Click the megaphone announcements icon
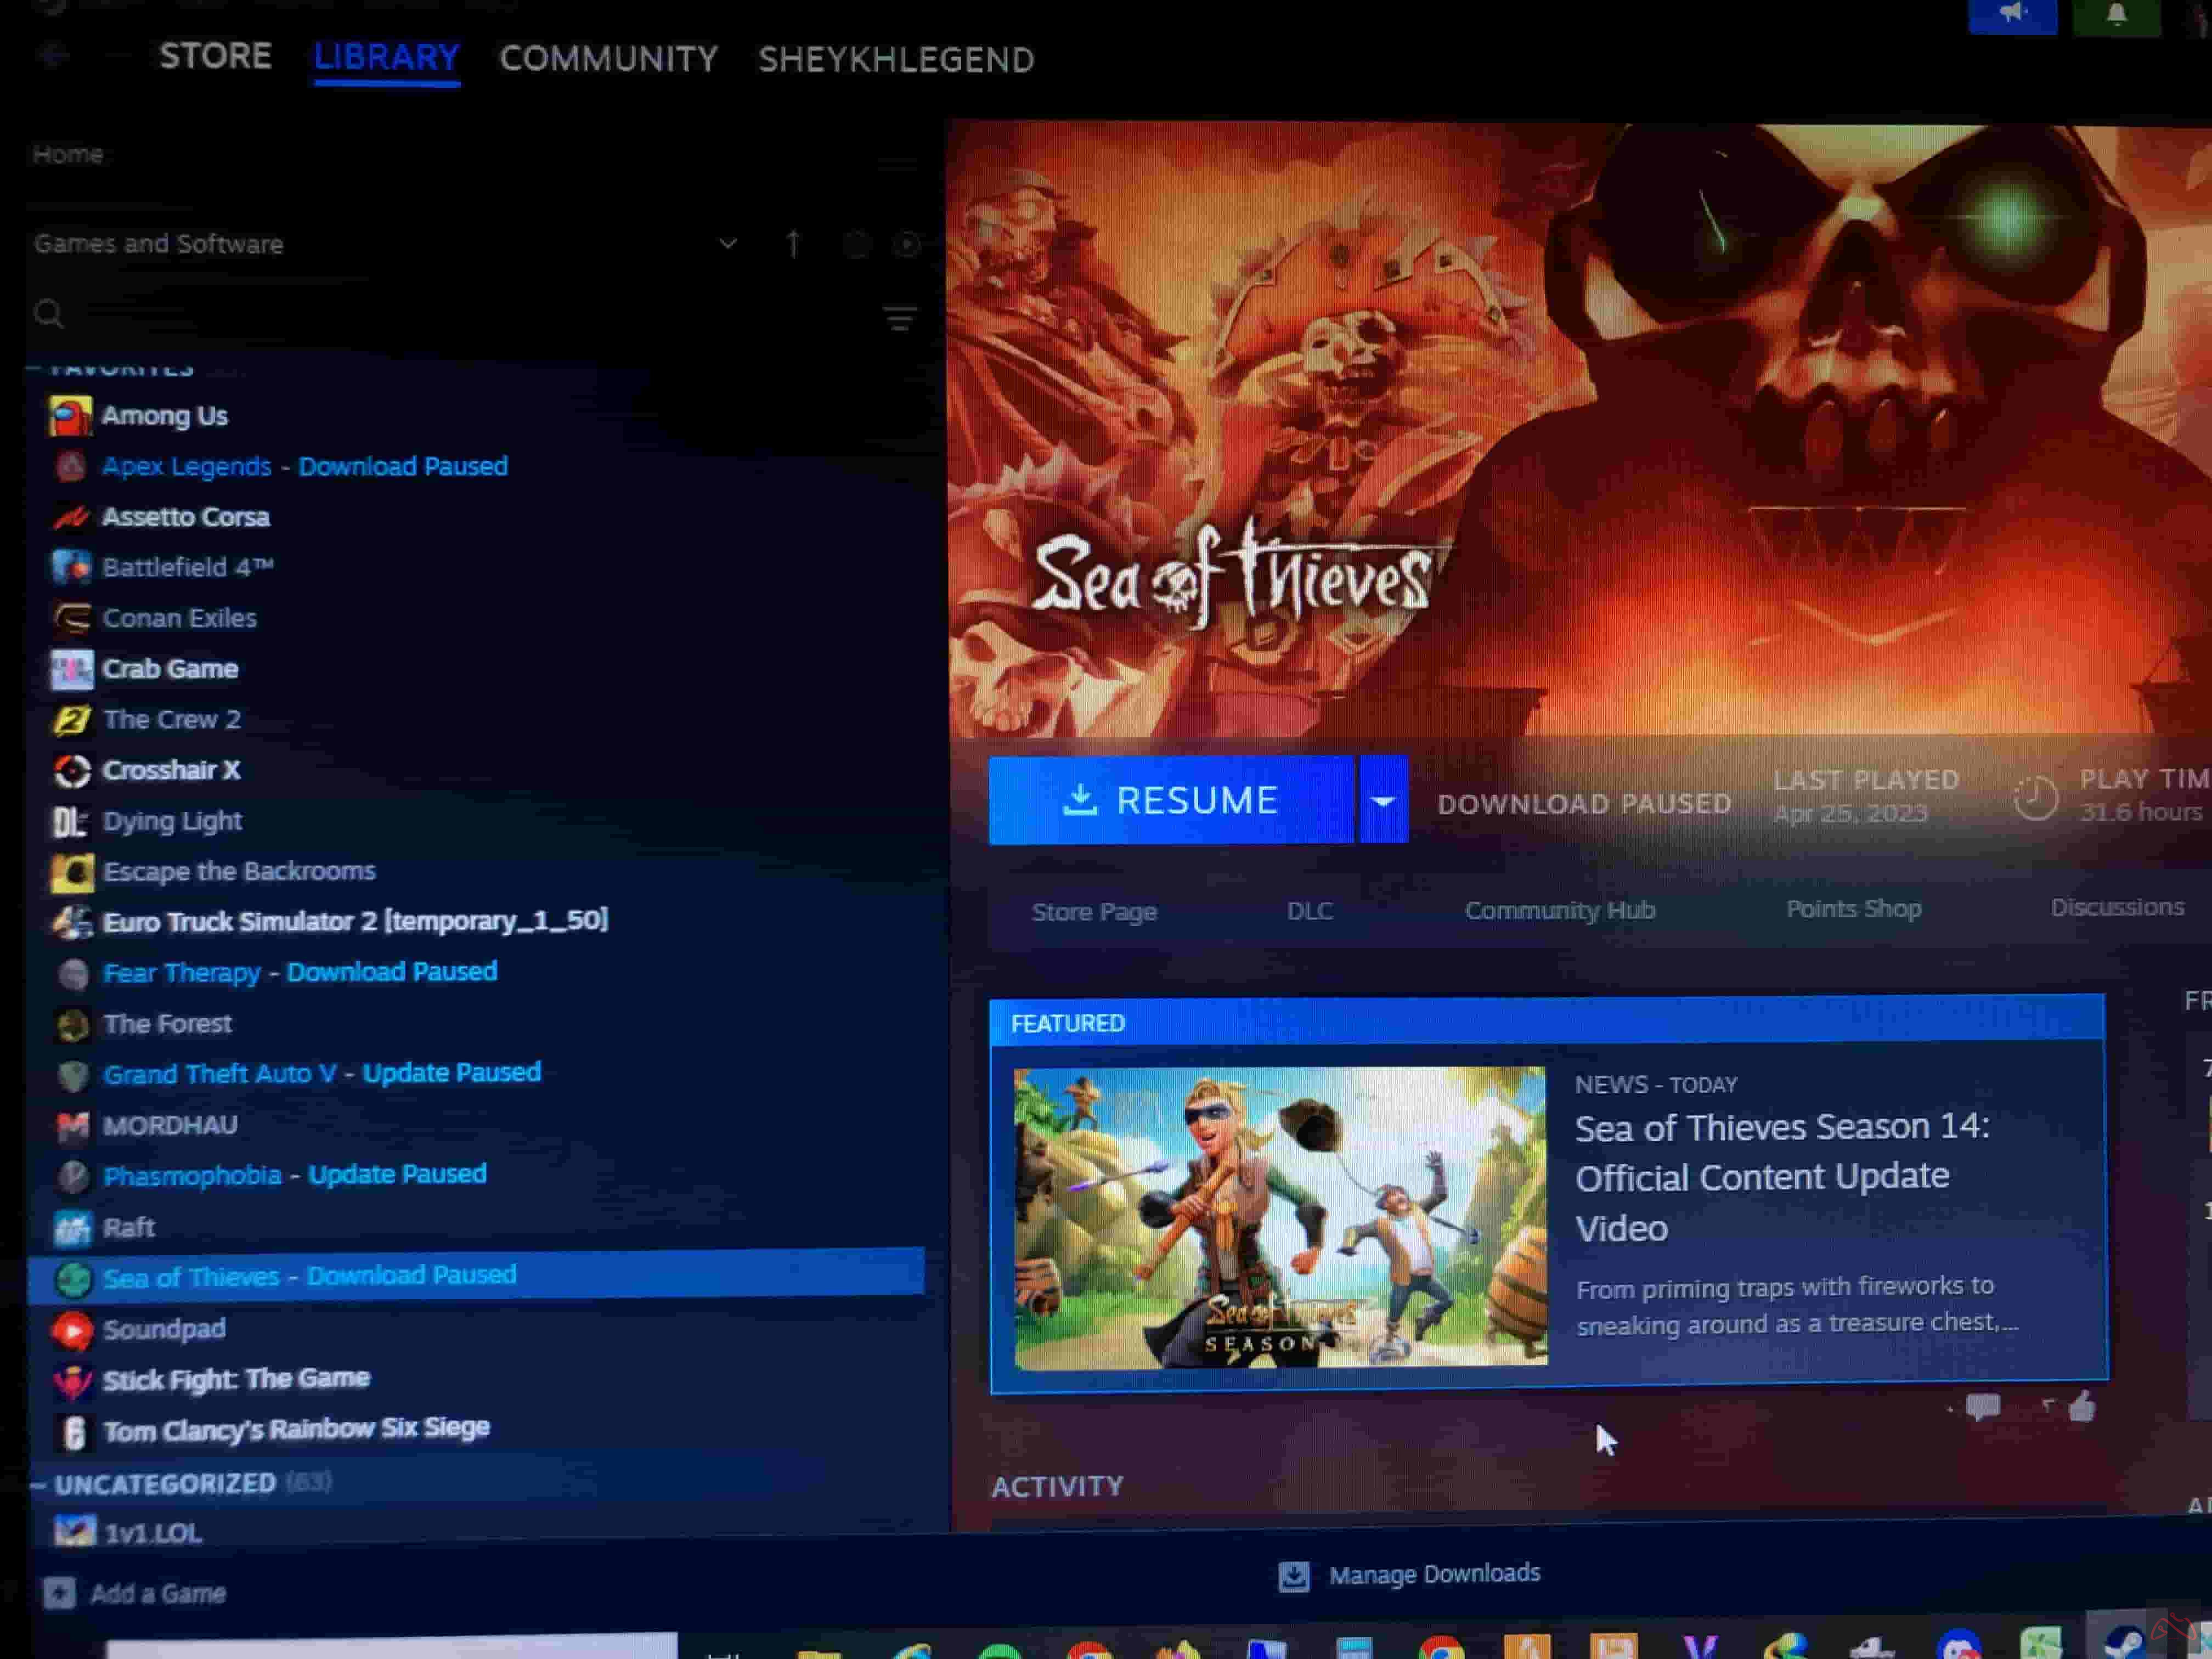This screenshot has height=1659, width=2212. [x=2012, y=14]
